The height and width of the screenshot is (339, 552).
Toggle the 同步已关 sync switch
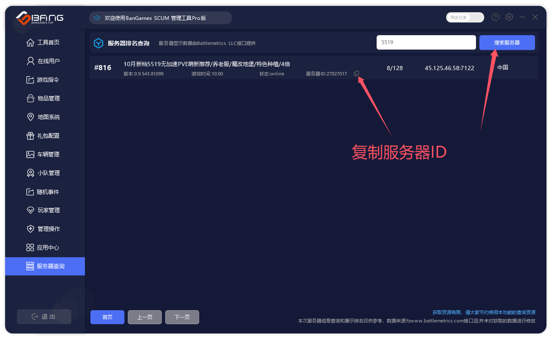coord(465,17)
